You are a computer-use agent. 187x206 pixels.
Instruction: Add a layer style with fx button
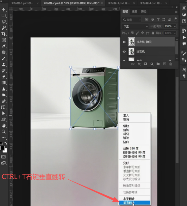[139, 64]
